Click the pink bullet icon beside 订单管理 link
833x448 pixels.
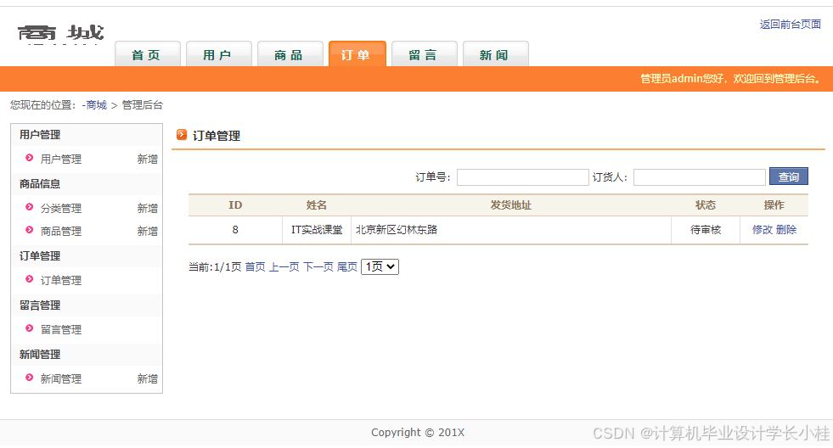[x=29, y=279]
